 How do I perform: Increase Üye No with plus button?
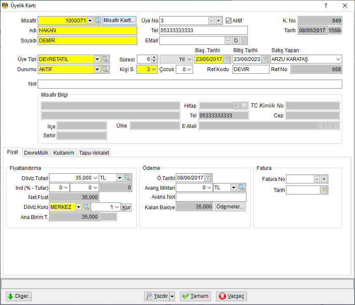click(219, 21)
